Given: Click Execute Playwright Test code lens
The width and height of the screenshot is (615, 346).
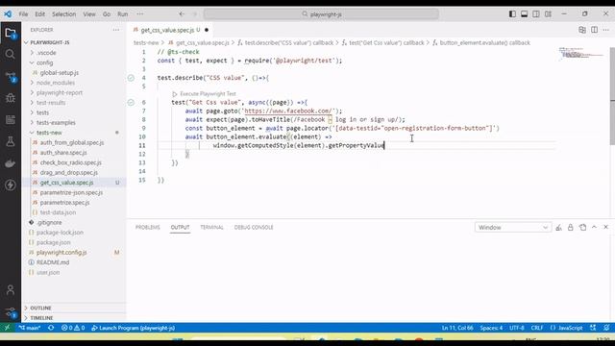Looking at the screenshot, I should (208, 94).
